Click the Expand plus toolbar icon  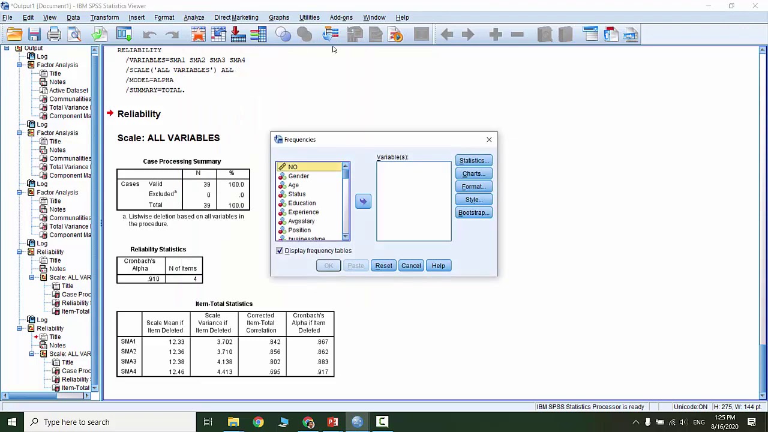tap(495, 35)
